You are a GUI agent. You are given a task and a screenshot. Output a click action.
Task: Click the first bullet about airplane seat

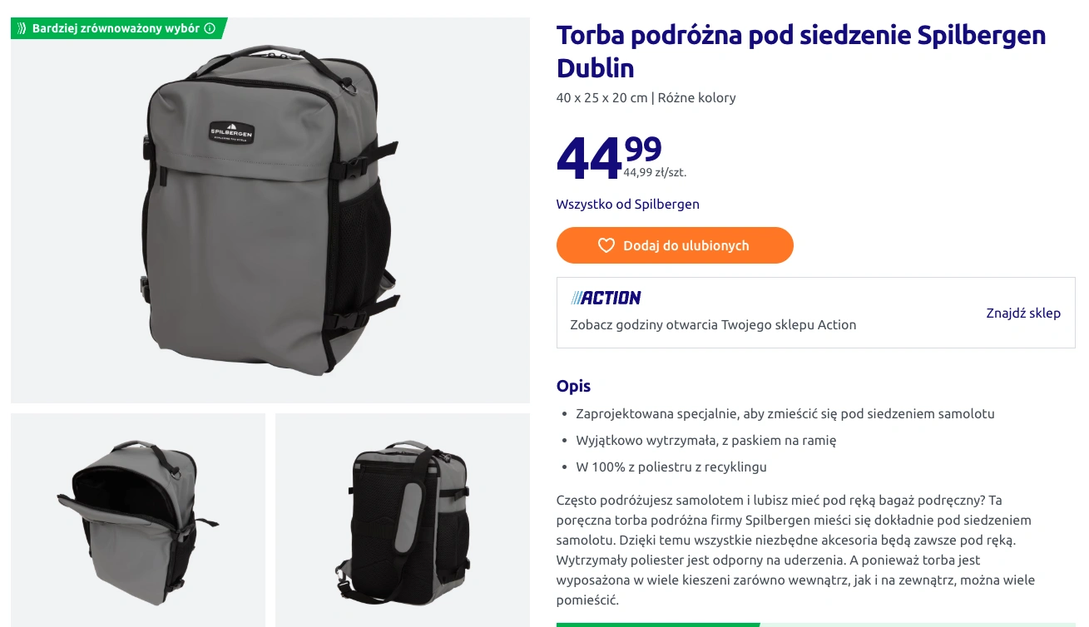pos(785,413)
